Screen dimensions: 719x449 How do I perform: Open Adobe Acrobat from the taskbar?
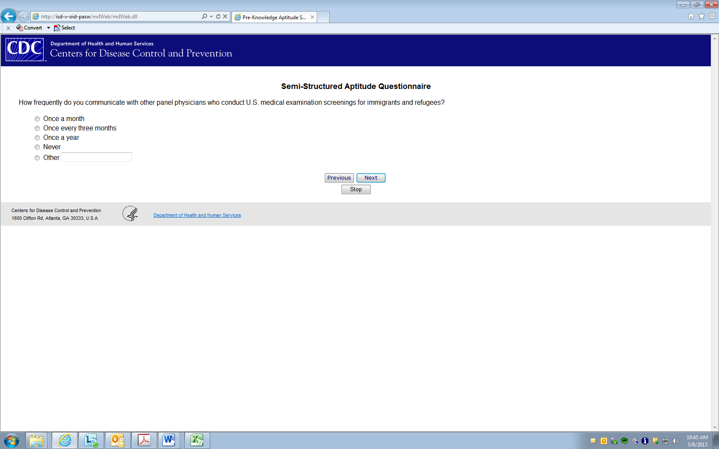click(144, 440)
